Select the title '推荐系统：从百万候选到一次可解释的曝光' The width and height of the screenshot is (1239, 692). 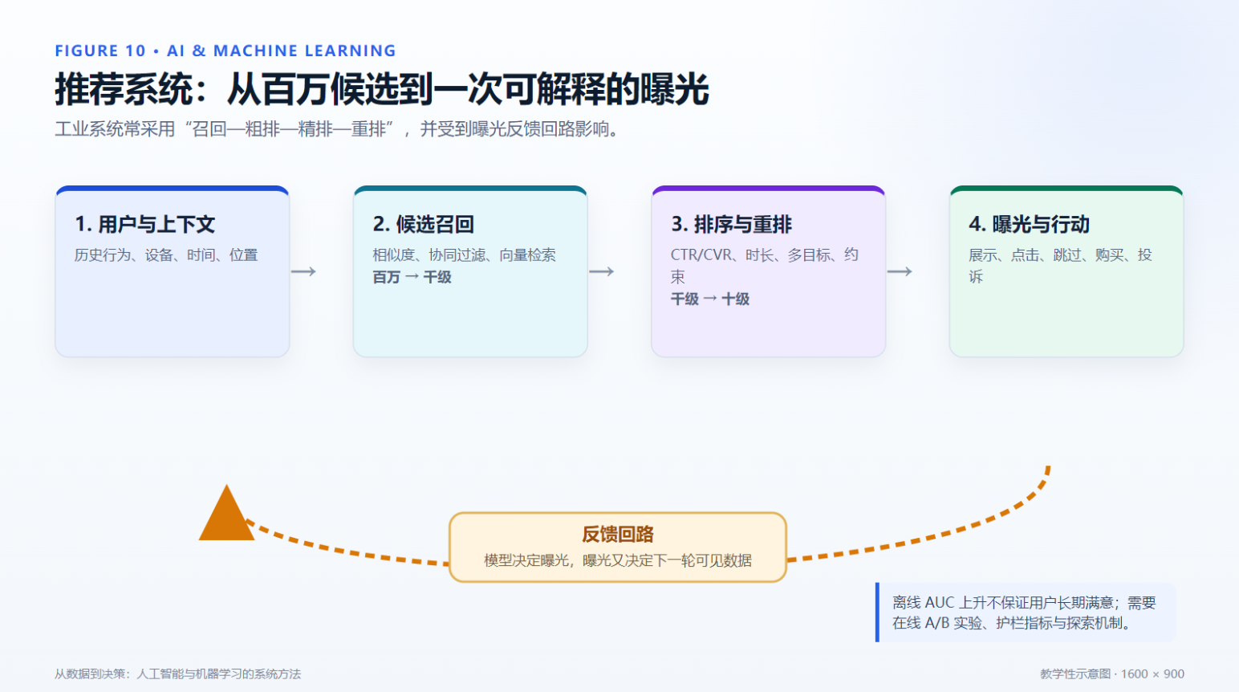click(382, 89)
